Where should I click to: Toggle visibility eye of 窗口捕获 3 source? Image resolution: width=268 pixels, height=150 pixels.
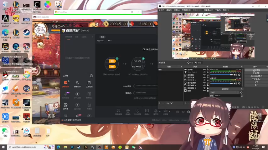point(204,88)
